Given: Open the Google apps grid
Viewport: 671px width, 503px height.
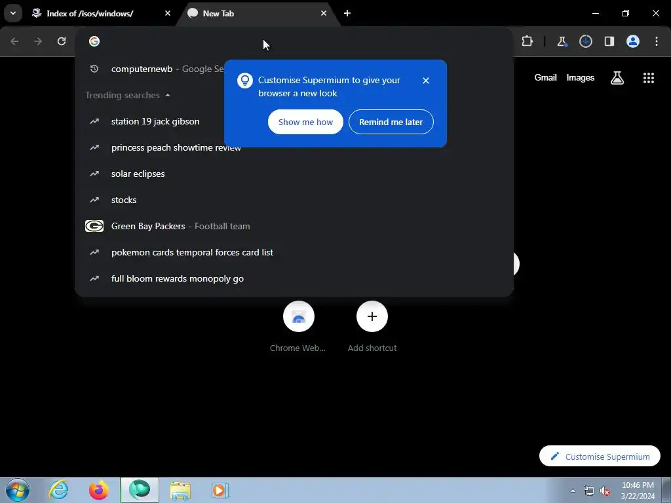Looking at the screenshot, I should pyautogui.click(x=649, y=77).
